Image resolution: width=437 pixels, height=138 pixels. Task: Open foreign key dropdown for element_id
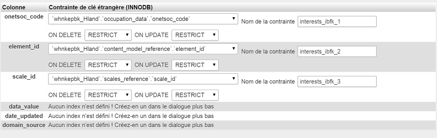[143, 49]
